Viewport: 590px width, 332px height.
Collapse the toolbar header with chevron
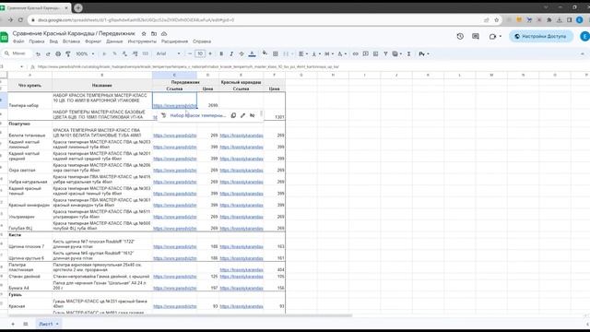click(x=583, y=53)
